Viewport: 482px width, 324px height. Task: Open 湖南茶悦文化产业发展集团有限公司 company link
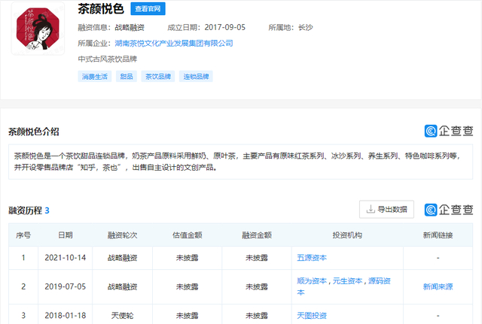click(173, 44)
